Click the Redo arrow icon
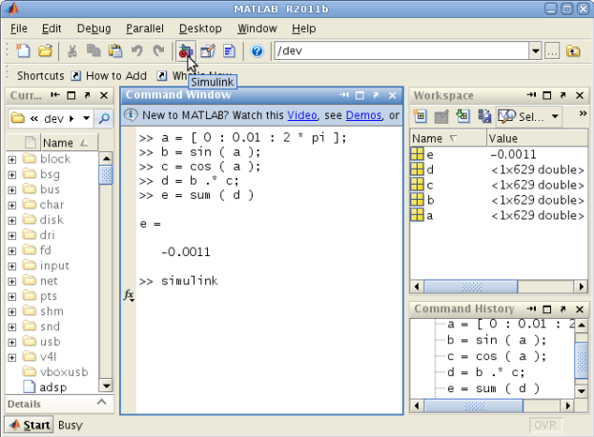 point(158,50)
